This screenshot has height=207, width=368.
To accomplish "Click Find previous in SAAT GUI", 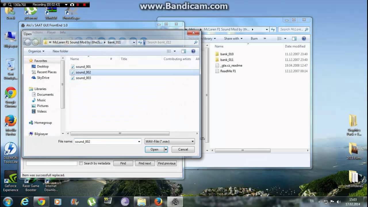I will click(167, 163).
